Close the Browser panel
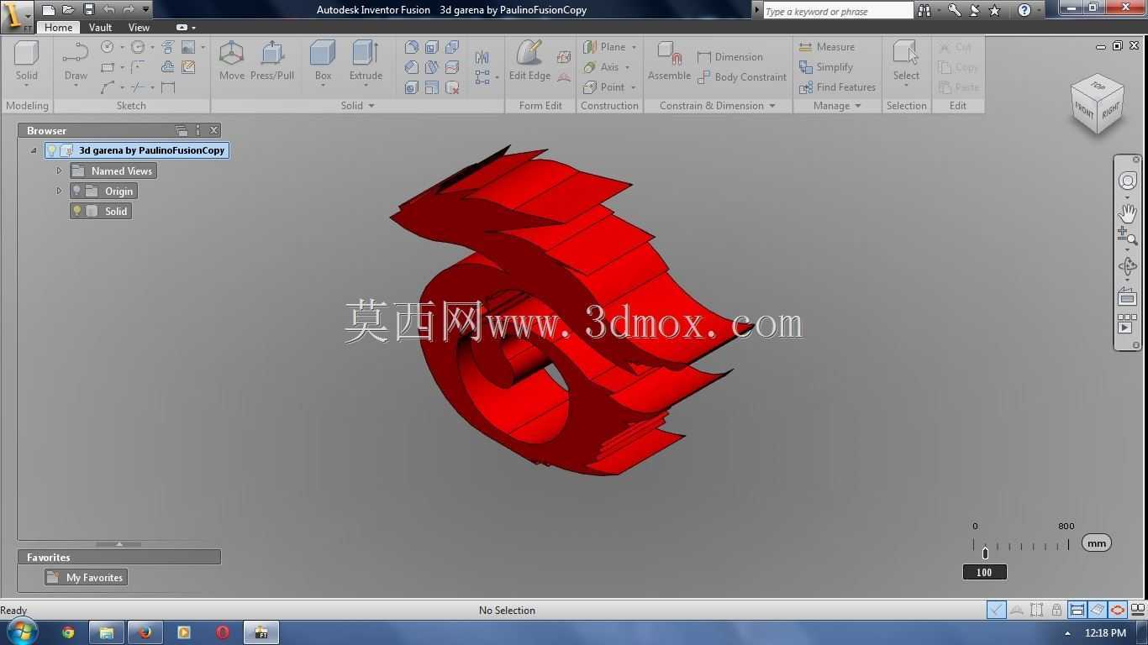Image resolution: width=1148 pixels, height=645 pixels. (x=213, y=130)
